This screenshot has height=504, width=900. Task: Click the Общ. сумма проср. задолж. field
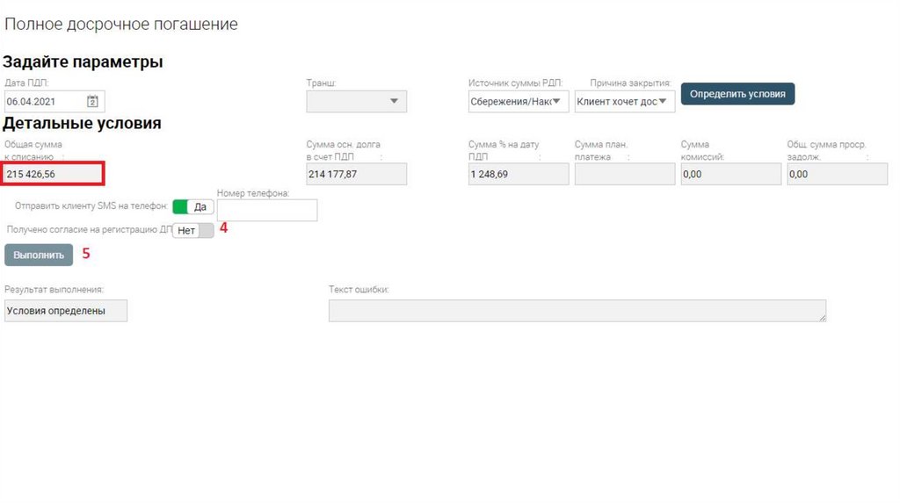coord(837,174)
